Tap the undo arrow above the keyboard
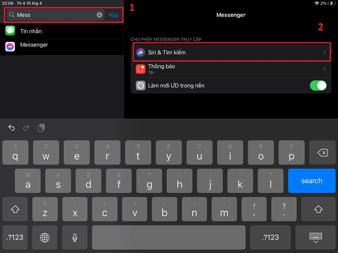 coord(11,128)
